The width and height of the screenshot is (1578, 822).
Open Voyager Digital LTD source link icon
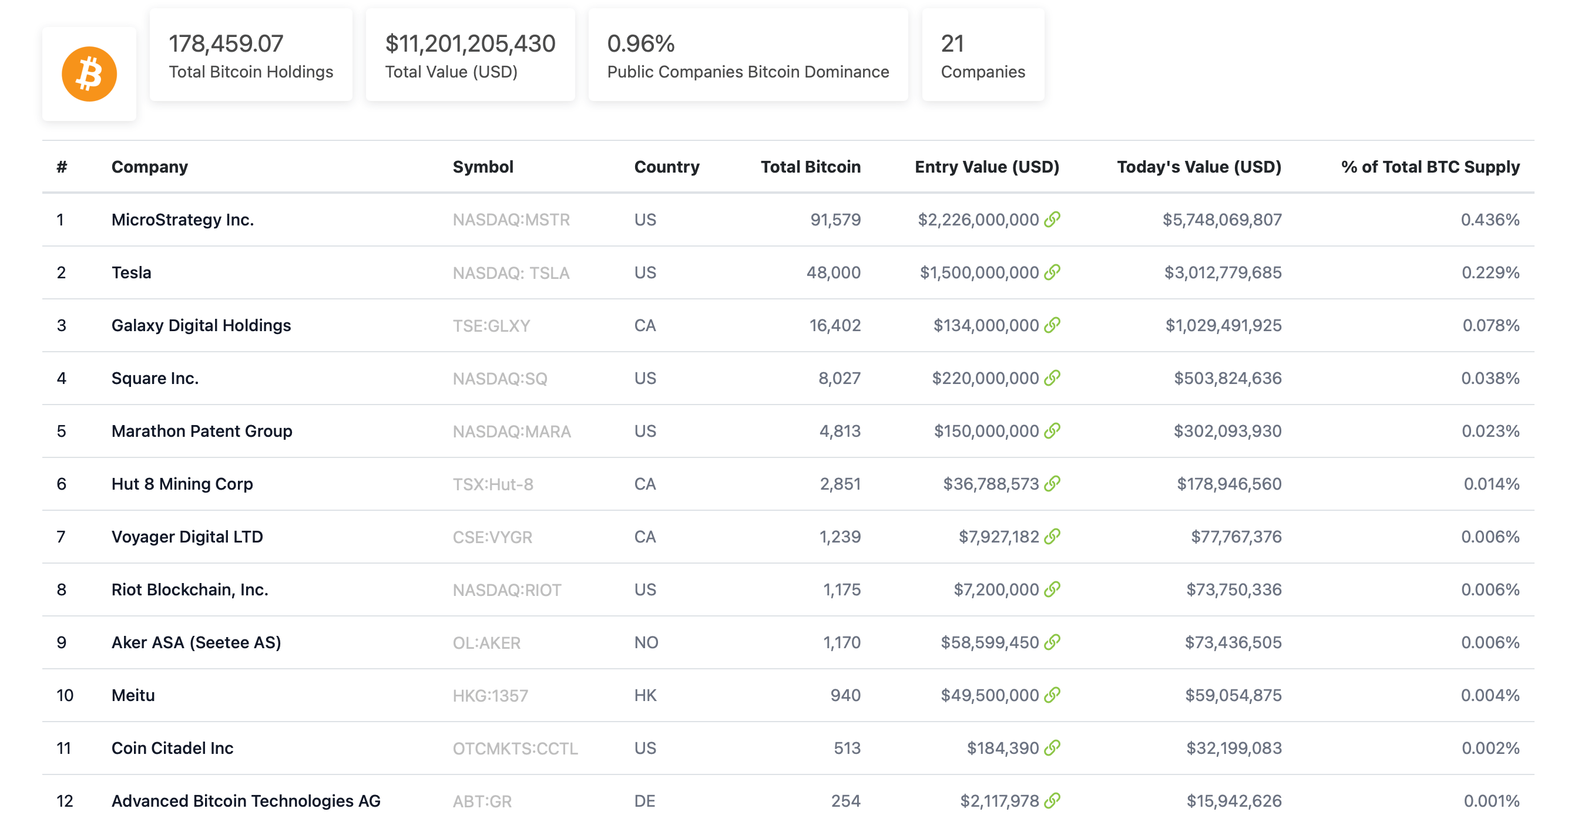(1052, 536)
